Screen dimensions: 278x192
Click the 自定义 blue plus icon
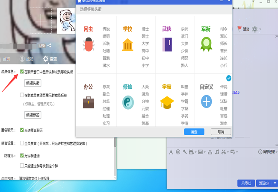[207, 102]
